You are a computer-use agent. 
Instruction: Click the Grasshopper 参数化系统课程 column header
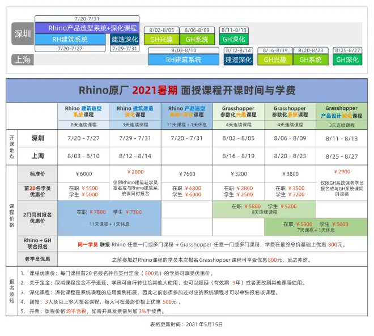(x=290, y=112)
